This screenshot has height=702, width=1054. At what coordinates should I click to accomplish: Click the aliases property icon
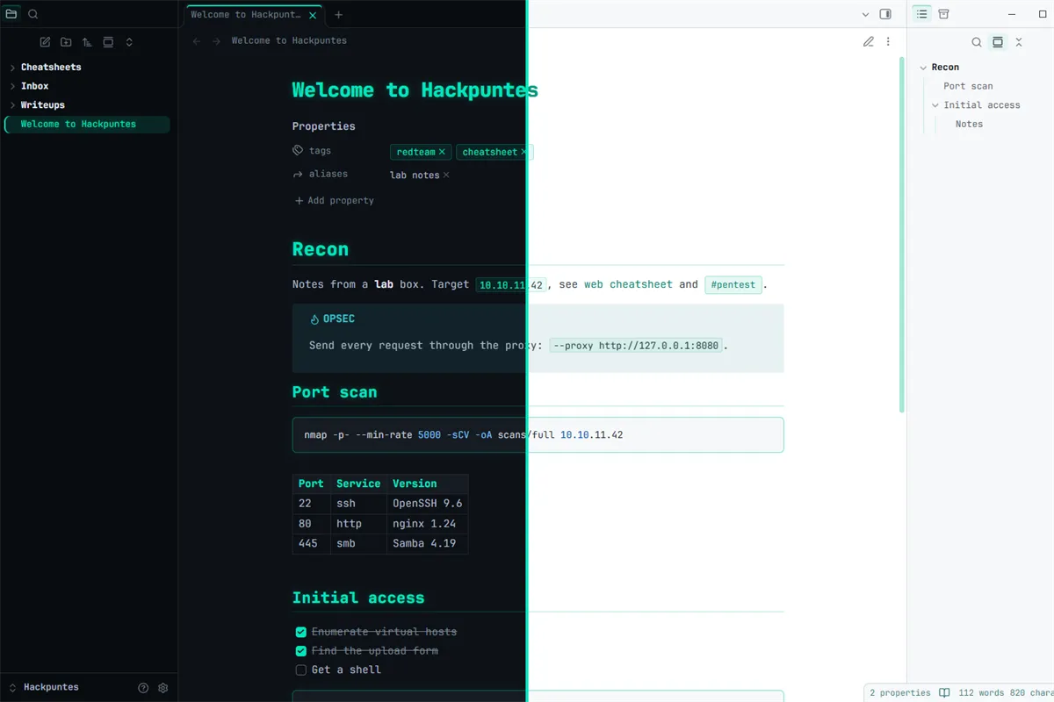coord(298,175)
